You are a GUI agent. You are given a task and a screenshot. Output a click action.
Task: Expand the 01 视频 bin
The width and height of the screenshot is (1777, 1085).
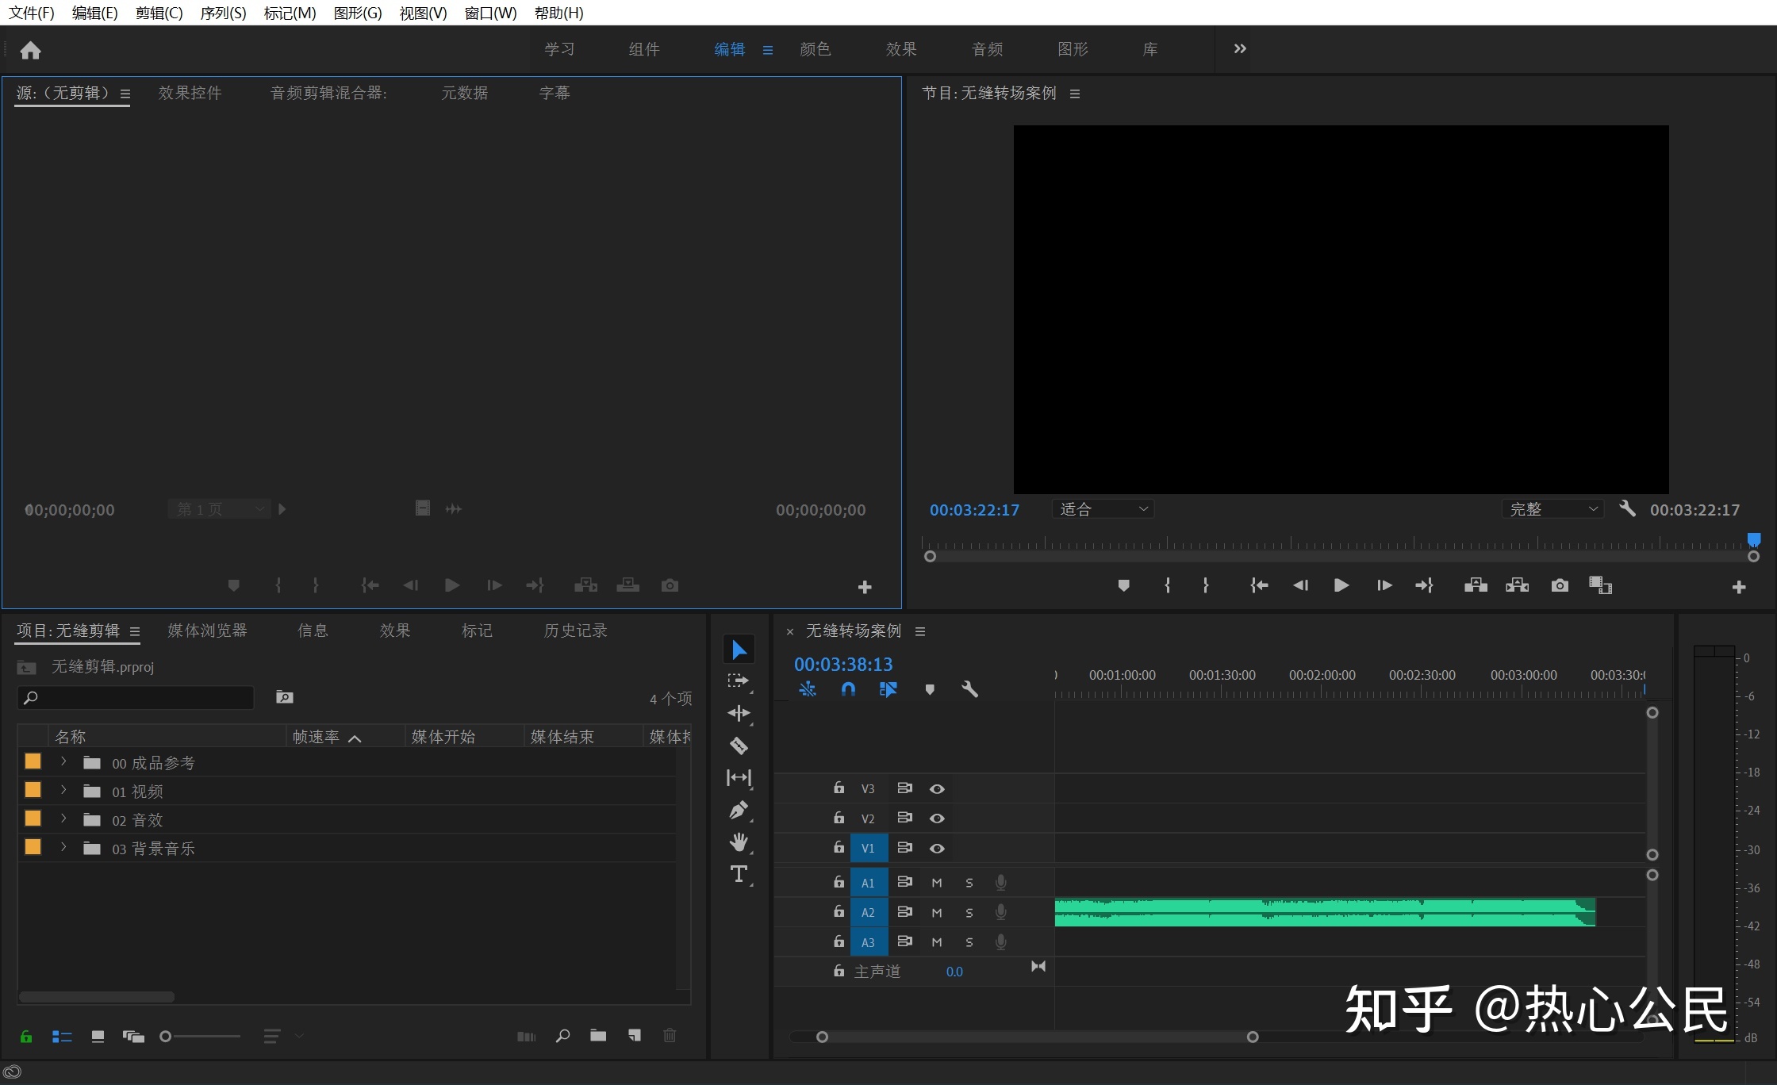[x=63, y=791]
